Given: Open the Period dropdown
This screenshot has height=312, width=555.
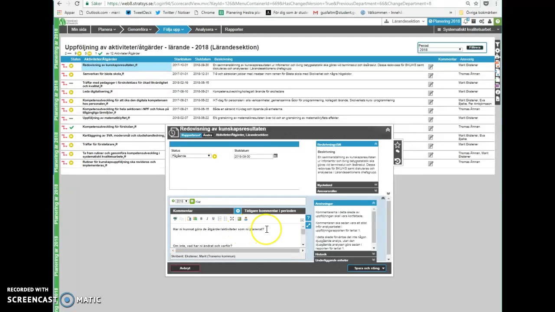Looking at the screenshot, I should coord(440,49).
